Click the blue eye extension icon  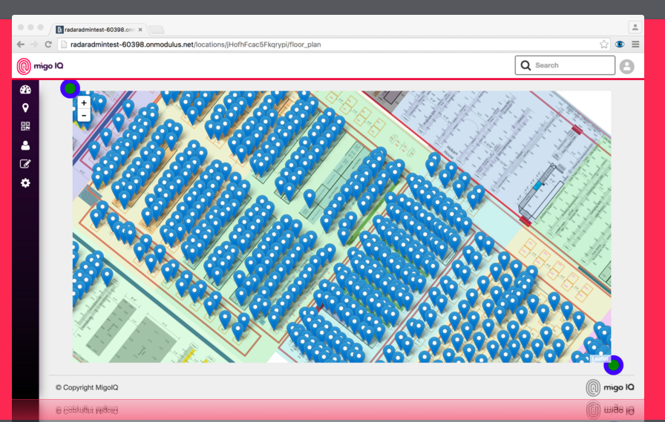[x=620, y=44]
